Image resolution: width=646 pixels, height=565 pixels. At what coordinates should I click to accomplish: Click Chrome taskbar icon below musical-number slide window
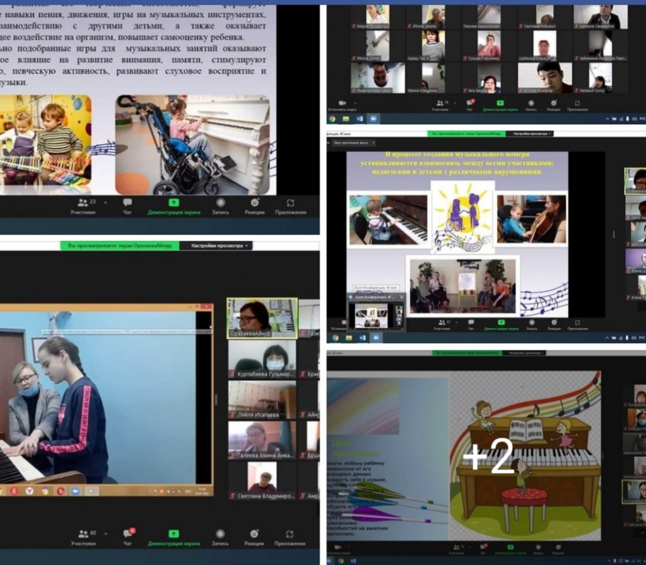tap(336, 338)
